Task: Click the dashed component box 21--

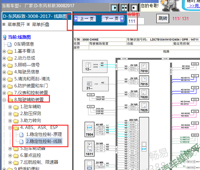Action: click(96, 84)
